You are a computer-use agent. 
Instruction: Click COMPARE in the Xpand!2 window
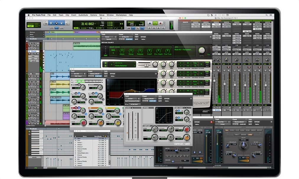click(129, 39)
